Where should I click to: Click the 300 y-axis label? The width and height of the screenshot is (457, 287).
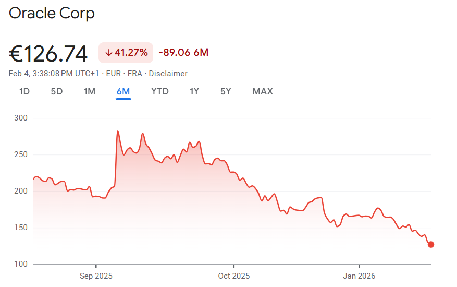click(x=20, y=118)
